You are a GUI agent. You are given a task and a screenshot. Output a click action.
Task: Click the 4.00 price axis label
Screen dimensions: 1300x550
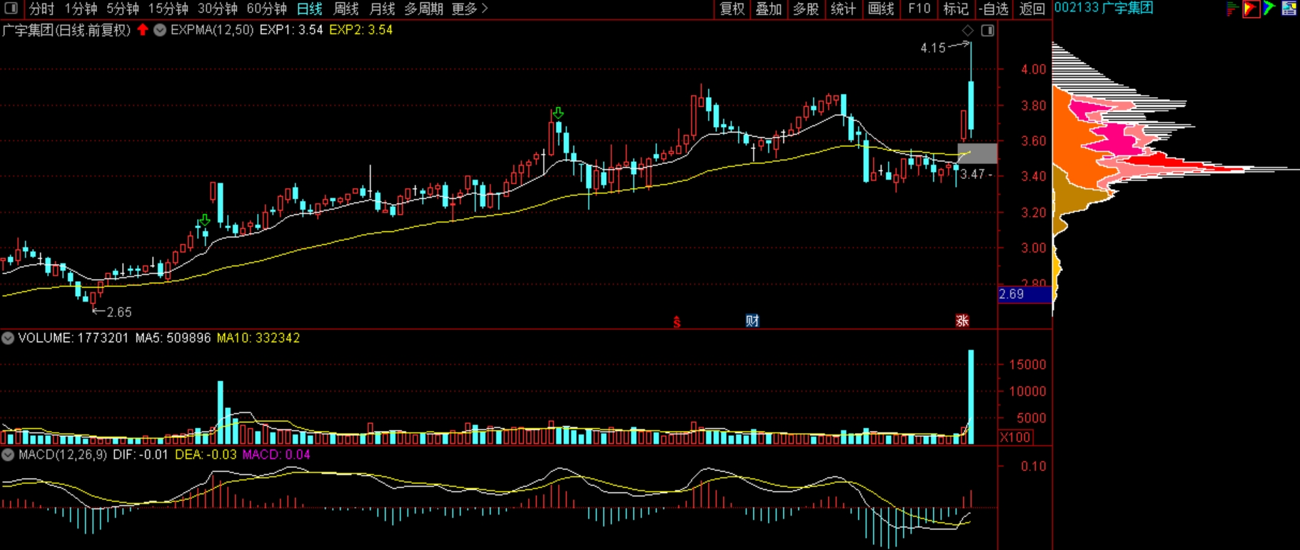[x=1034, y=69]
